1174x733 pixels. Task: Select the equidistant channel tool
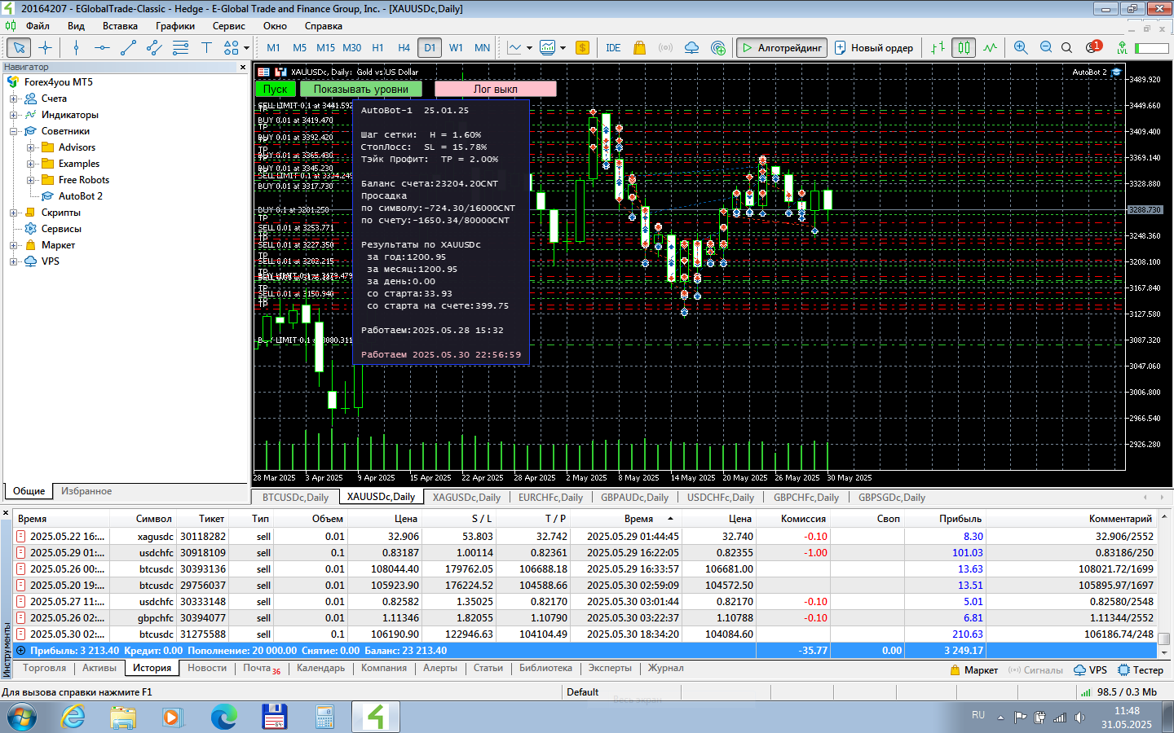coord(154,48)
